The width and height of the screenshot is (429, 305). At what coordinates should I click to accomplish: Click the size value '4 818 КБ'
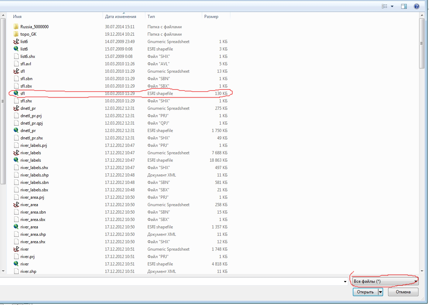[219, 264]
